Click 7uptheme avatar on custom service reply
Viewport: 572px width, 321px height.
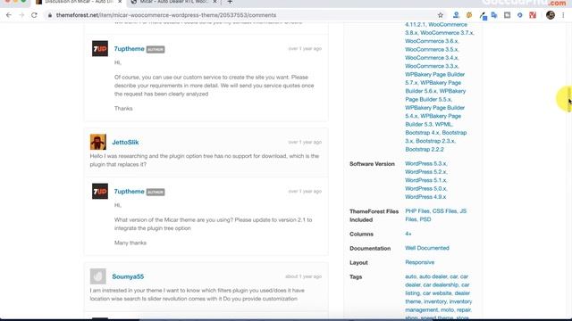coord(100,48)
